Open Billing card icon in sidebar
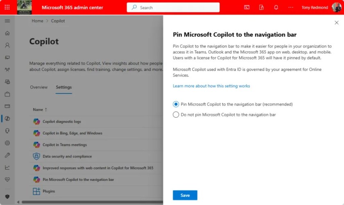This screenshot has width=344, height=205. point(7,106)
